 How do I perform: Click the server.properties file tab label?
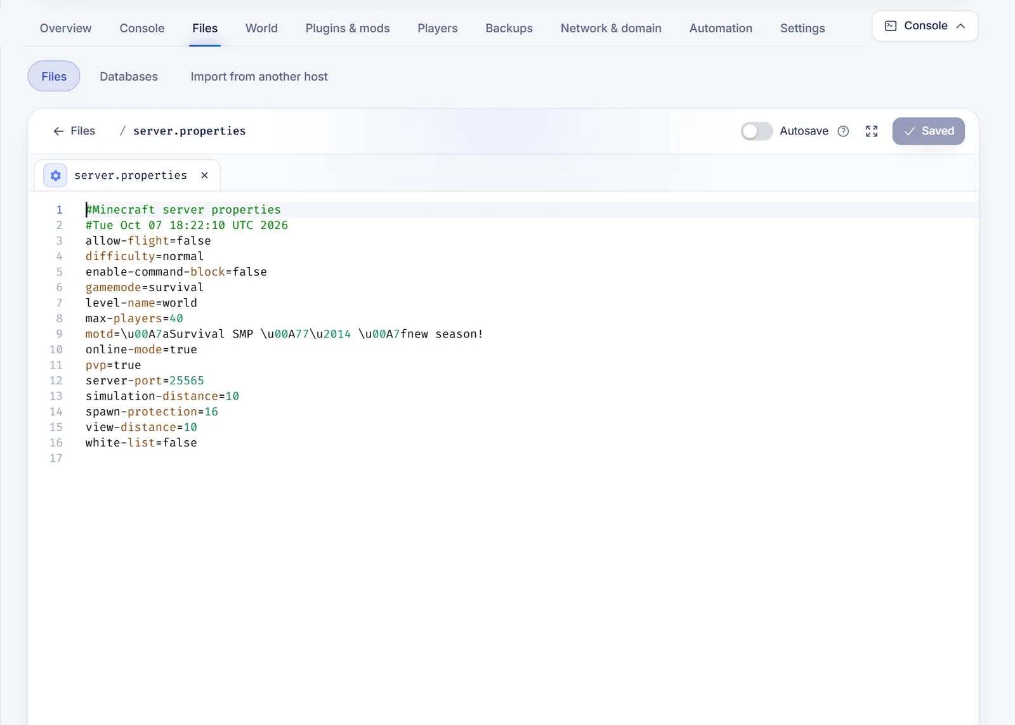(131, 176)
